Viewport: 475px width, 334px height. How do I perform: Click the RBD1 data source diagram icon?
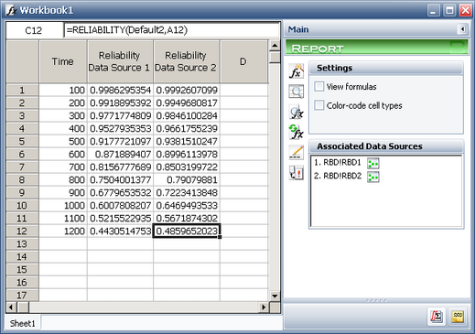[373, 164]
